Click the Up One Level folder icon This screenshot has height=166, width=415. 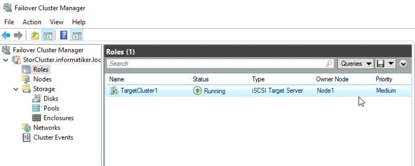pos(35,35)
